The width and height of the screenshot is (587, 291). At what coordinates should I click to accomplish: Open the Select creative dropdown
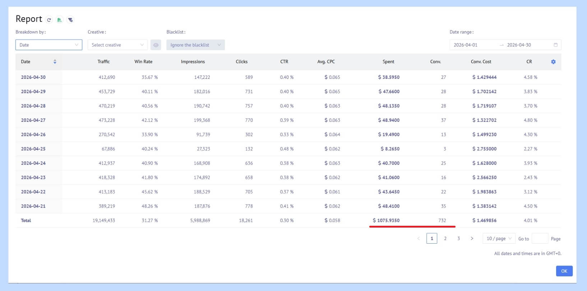117,45
